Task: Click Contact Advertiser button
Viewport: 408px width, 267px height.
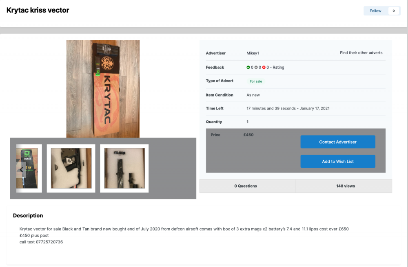Action: pyautogui.click(x=338, y=142)
